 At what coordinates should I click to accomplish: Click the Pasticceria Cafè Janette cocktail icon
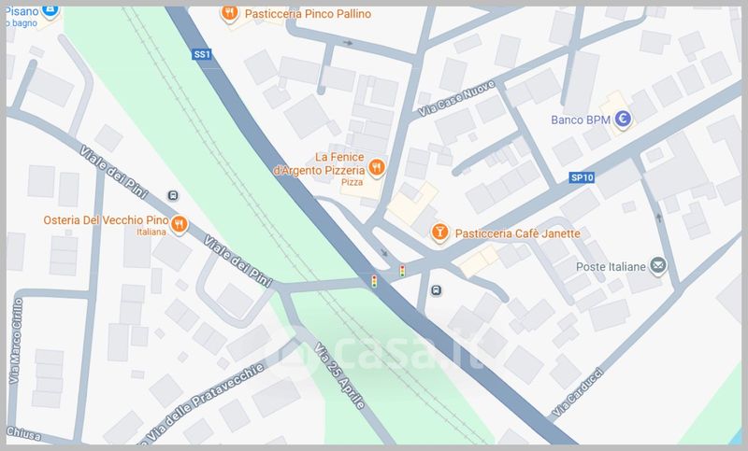pyautogui.click(x=439, y=233)
